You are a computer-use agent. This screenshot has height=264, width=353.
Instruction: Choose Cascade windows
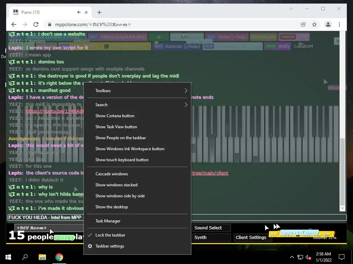pyautogui.click(x=137, y=174)
